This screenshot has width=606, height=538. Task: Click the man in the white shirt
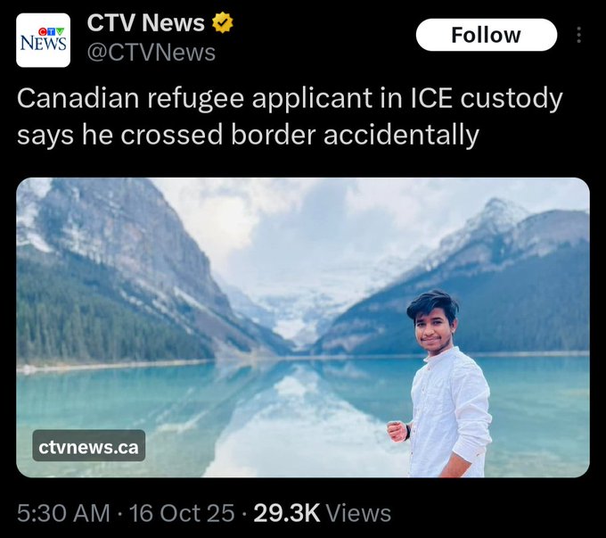[x=443, y=385]
